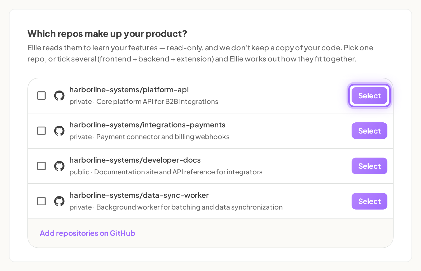Select the developer-docs repository button

click(x=369, y=166)
